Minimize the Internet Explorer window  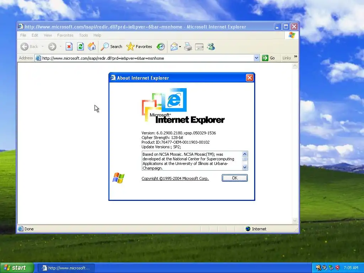point(277,27)
